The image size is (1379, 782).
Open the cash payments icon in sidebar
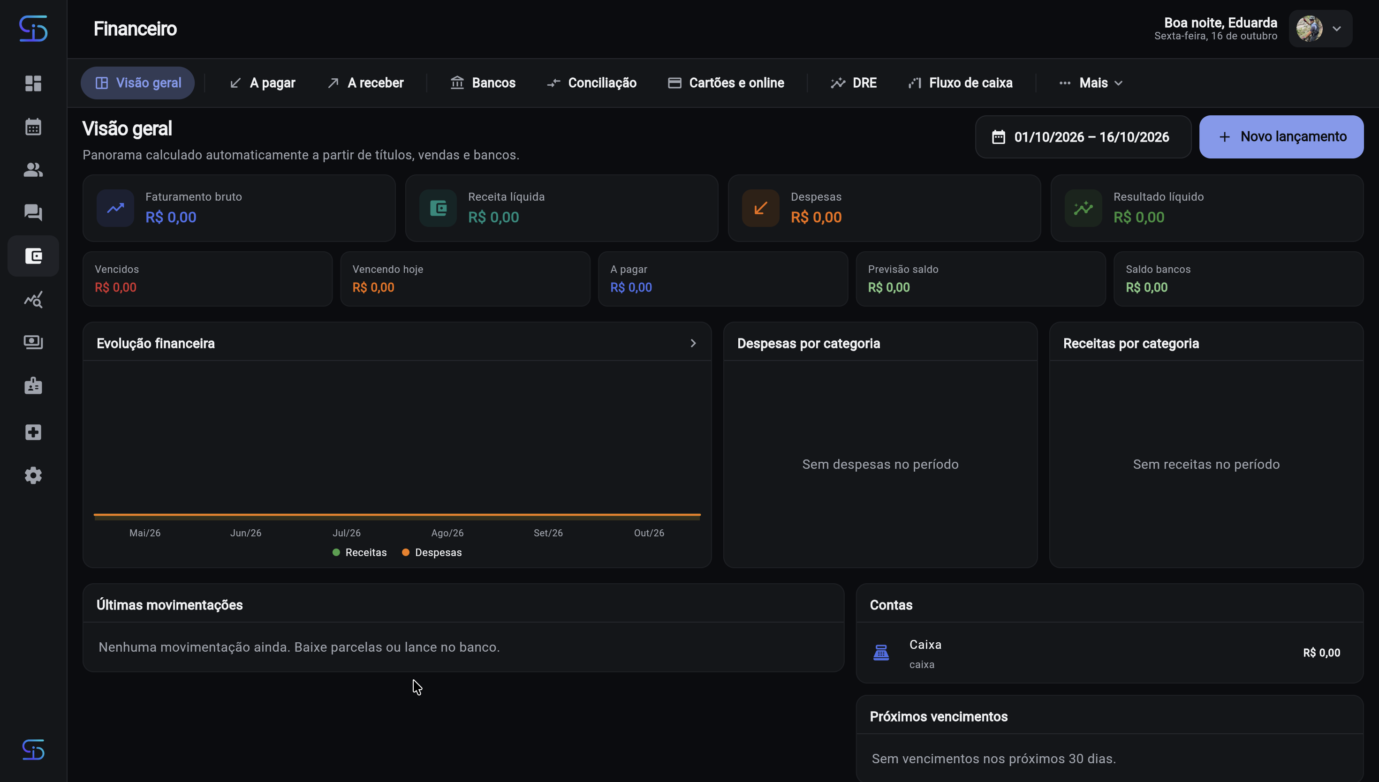[33, 342]
